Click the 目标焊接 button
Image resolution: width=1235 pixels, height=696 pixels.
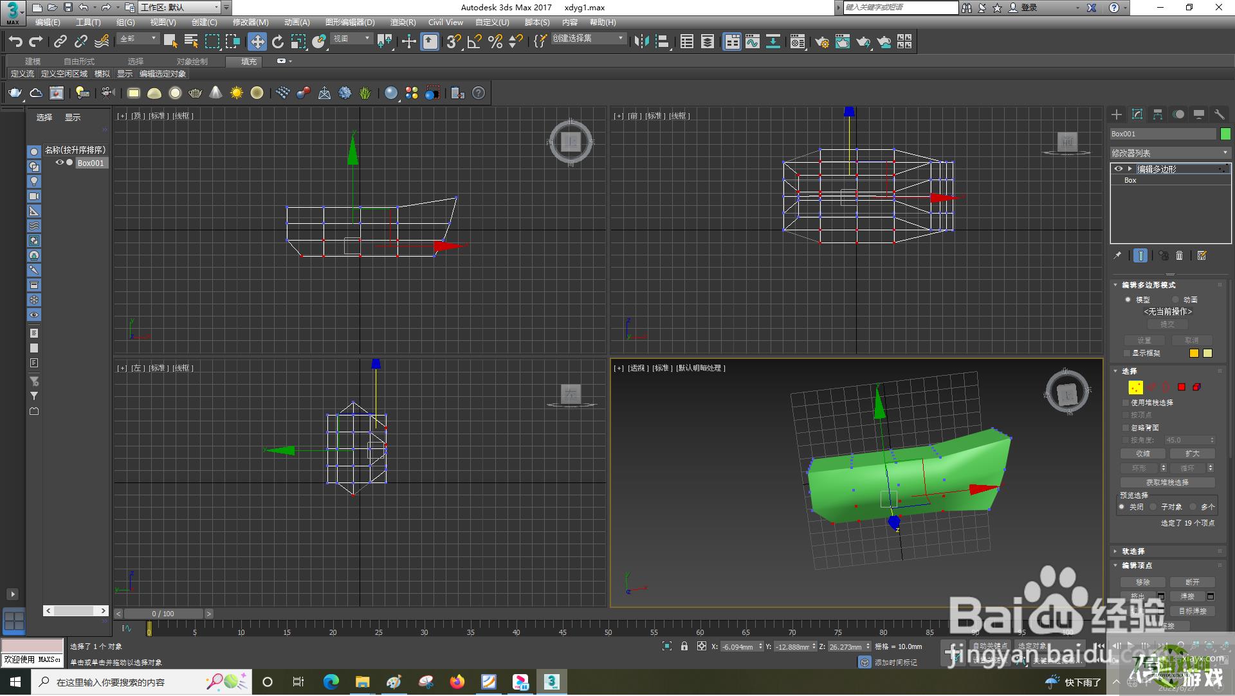(x=1192, y=611)
